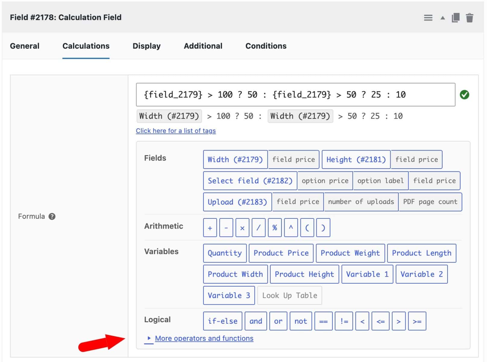The width and height of the screenshot is (487, 362).
Task: Open the Display tab
Action: (x=146, y=46)
